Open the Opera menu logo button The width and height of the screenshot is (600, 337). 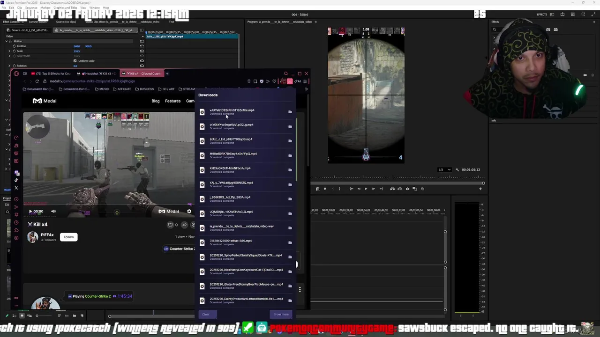[x=16, y=73]
